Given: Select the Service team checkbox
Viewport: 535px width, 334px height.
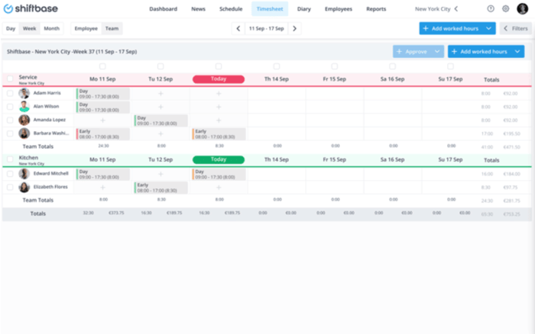Looking at the screenshot, I should tap(10, 79).
